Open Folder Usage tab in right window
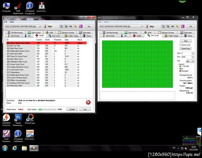The height and width of the screenshot is (158, 202). [172, 36]
